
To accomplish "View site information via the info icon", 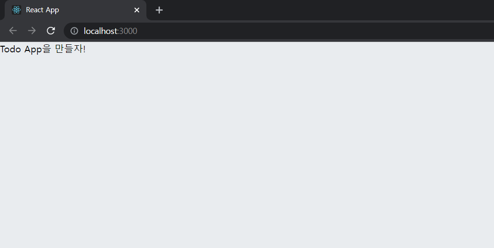I will pos(74,31).
